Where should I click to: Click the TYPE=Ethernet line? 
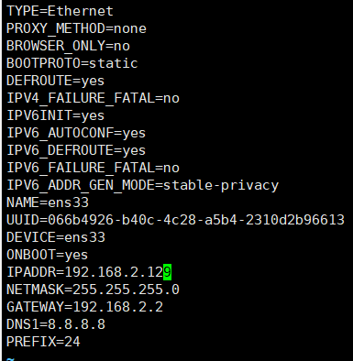tap(60, 11)
